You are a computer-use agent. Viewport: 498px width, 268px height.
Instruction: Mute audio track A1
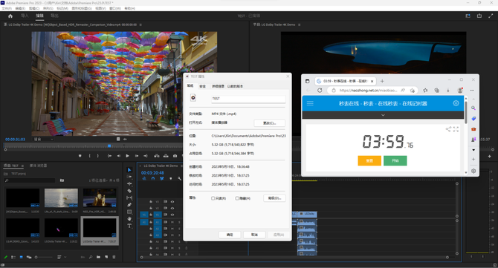[x=172, y=222]
